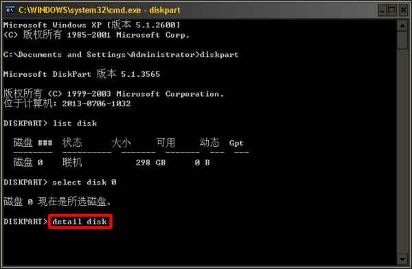
Task: Close the diskpart console window
Action: [x=403, y=10]
